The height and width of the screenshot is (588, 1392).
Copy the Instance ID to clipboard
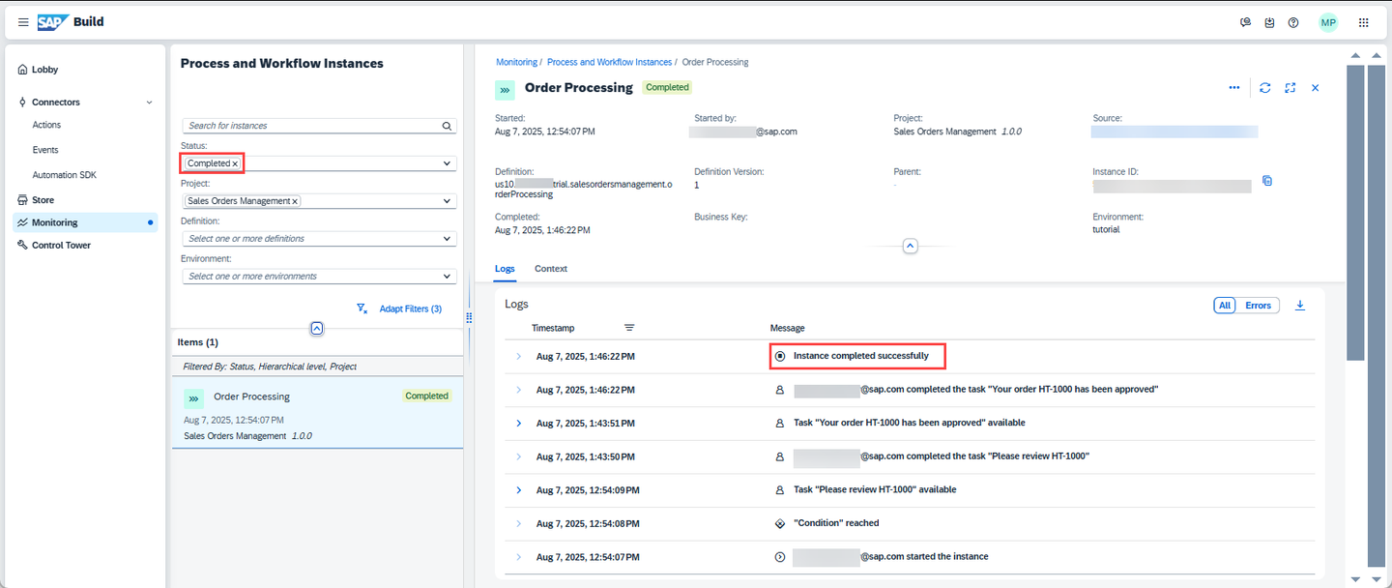(1267, 181)
